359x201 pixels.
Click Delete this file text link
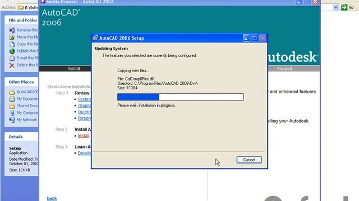(x=27, y=65)
